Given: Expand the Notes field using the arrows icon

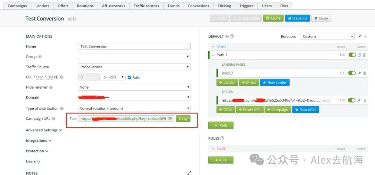Looking at the screenshot, I should 189,173.
